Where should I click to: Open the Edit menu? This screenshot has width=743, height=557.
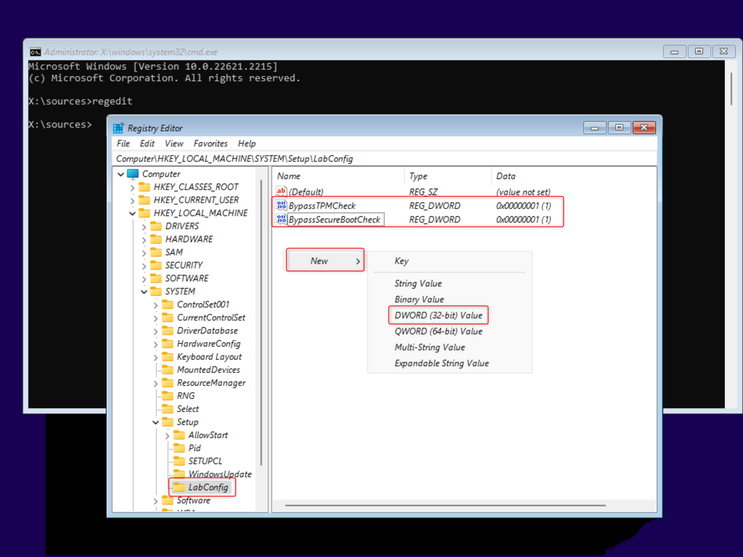[x=147, y=144]
